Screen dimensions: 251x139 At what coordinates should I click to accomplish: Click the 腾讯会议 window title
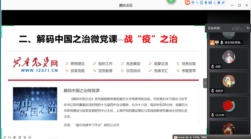(125, 5)
